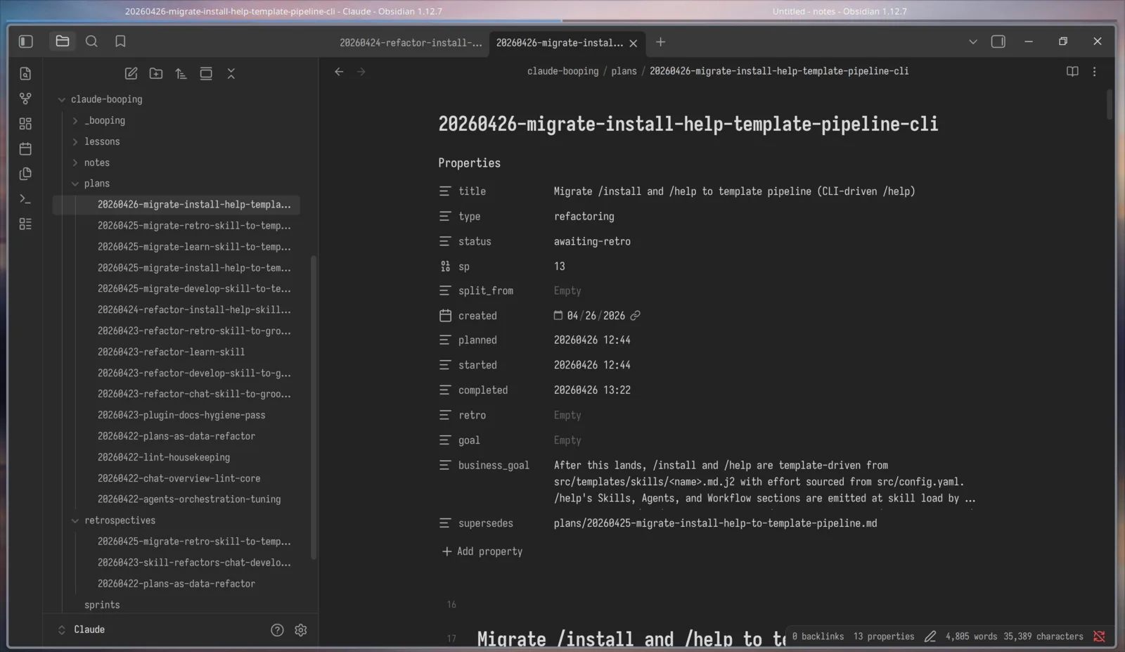The width and height of the screenshot is (1125, 652).
Task: Close the 20260426-migrate-instal tab
Action: 634,44
